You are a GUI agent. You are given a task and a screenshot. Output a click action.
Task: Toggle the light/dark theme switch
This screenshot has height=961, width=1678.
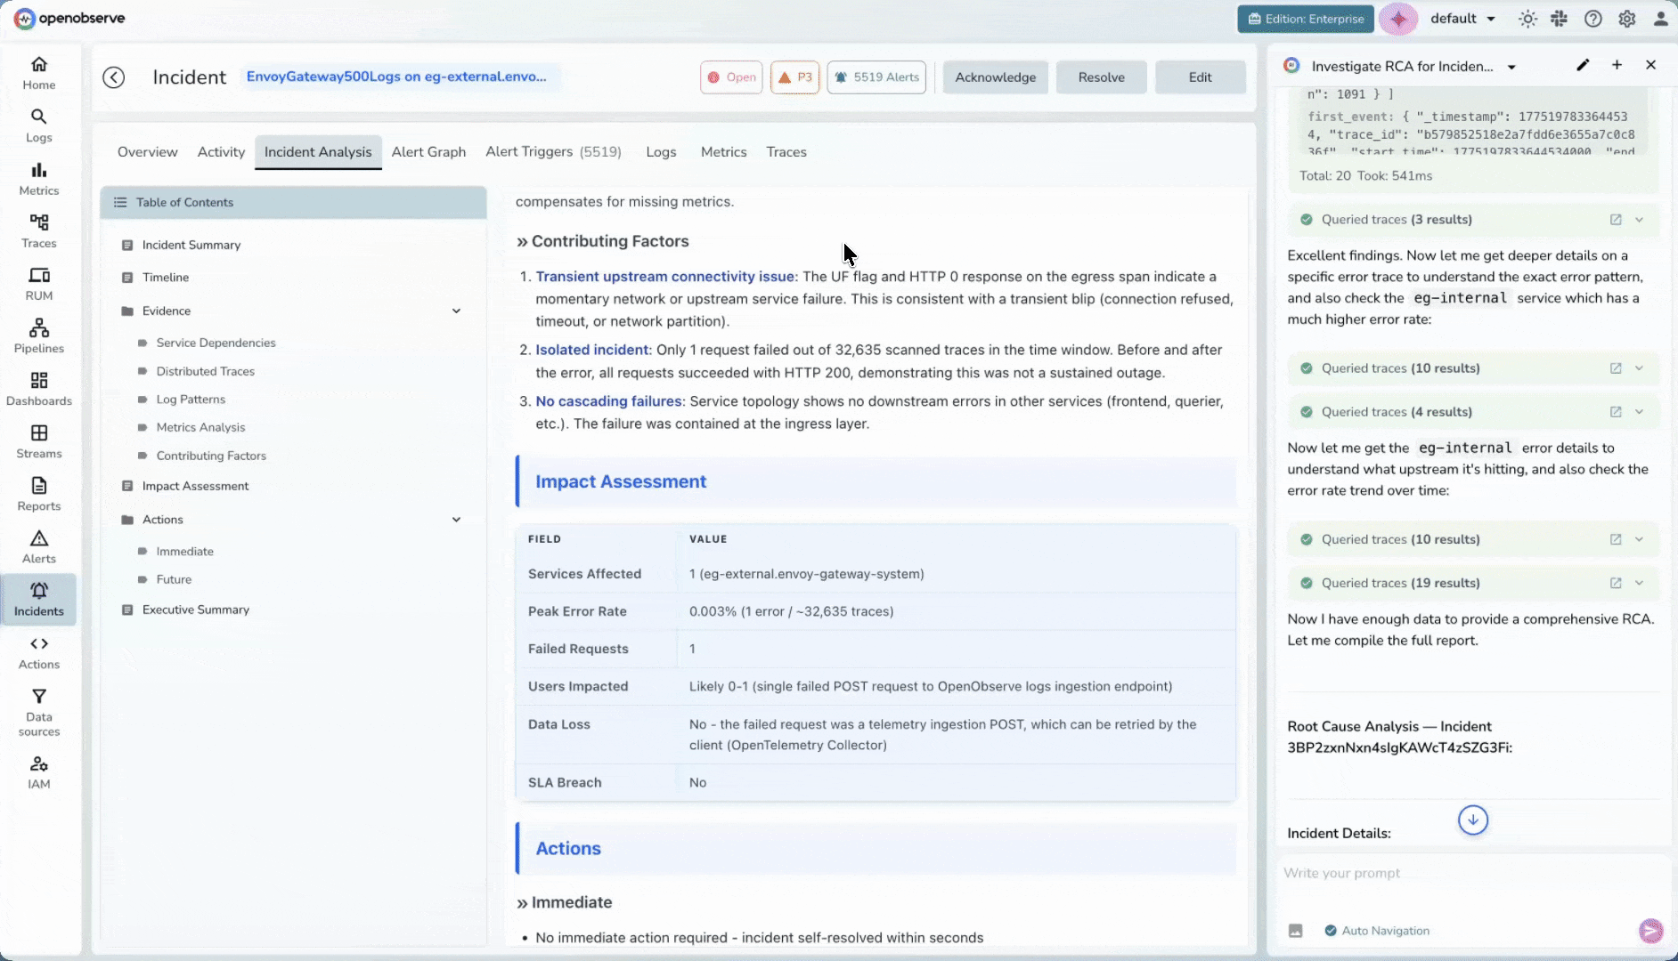click(1528, 19)
